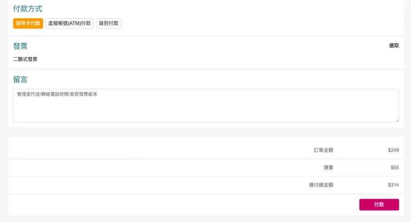Click the $249 order amount
The image size is (411, 222).
pyautogui.click(x=393, y=150)
